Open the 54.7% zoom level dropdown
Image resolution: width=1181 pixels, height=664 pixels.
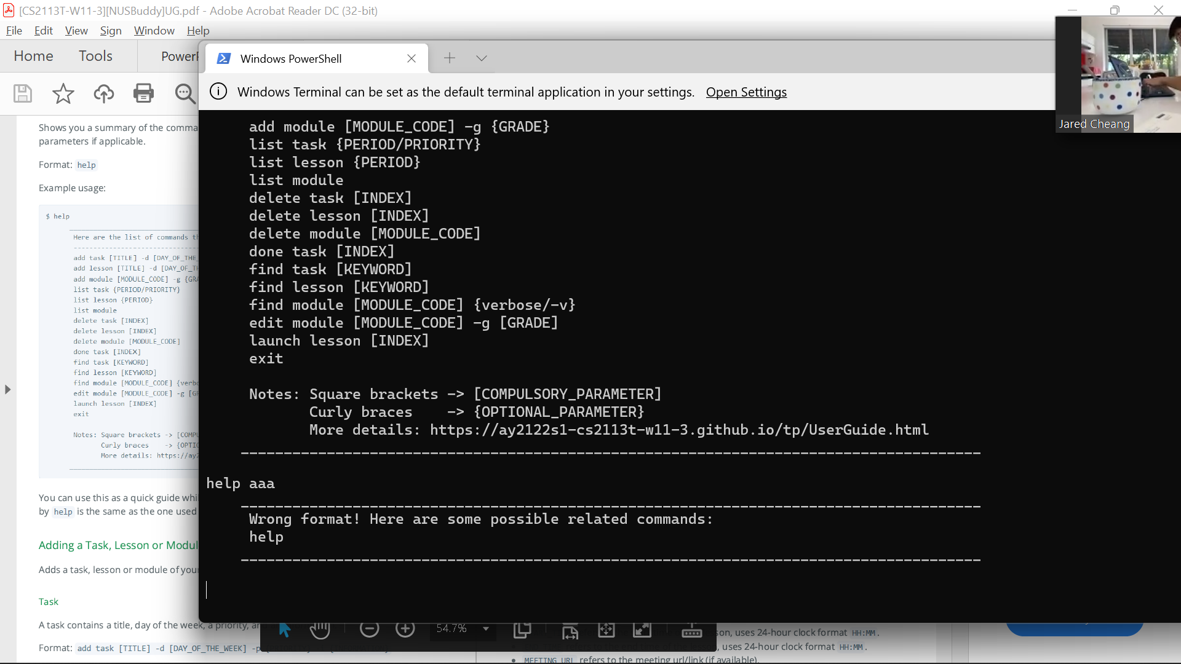coord(486,629)
